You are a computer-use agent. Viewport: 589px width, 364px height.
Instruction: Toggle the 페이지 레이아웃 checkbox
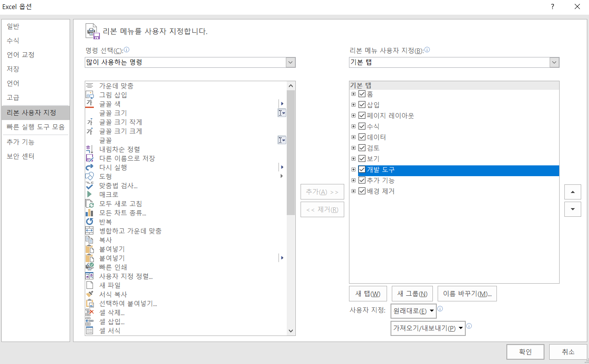tap(362, 115)
